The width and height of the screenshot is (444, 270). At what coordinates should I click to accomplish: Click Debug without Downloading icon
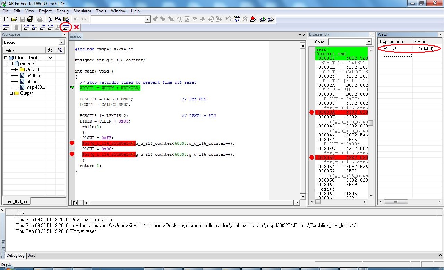point(271,19)
